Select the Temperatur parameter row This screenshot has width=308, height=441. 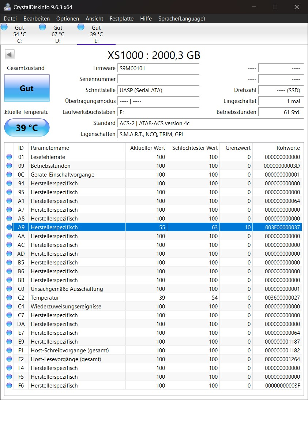(154, 298)
